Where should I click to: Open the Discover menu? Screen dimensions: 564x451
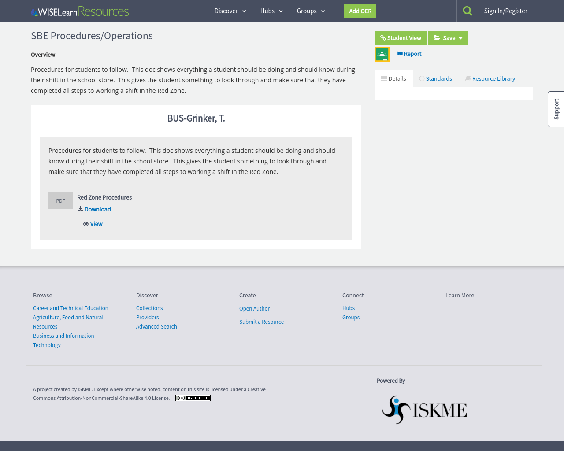point(230,11)
